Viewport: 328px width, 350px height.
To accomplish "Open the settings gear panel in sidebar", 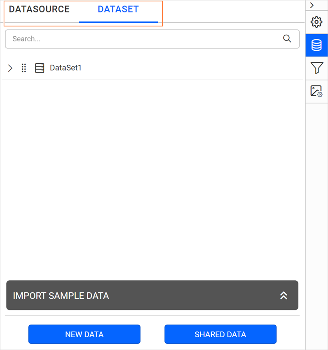I will pyautogui.click(x=316, y=22).
